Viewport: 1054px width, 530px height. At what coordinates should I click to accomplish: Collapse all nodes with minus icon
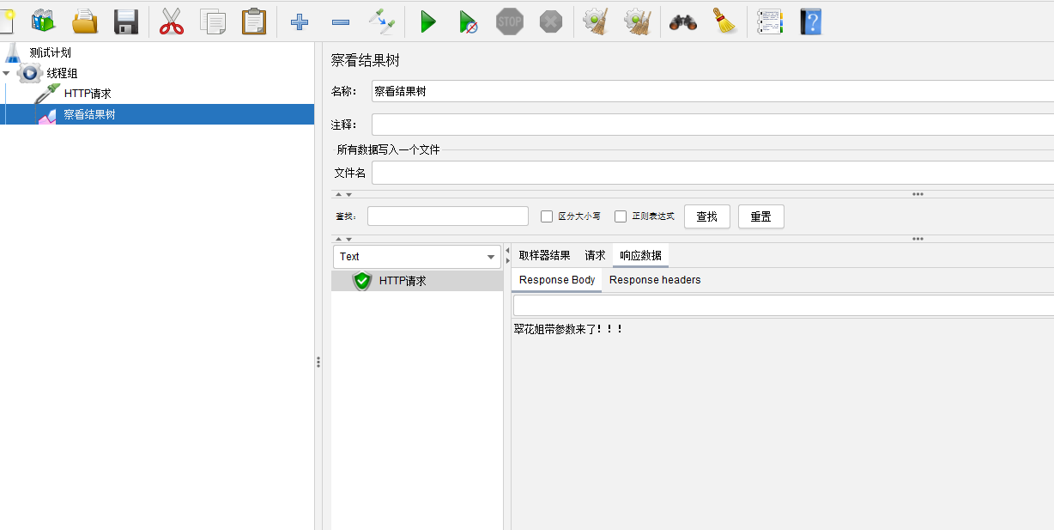(340, 21)
